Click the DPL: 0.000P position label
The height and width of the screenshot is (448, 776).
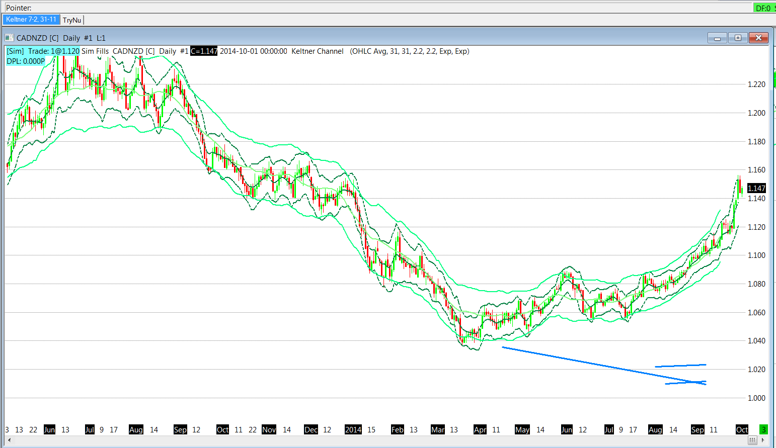click(26, 61)
